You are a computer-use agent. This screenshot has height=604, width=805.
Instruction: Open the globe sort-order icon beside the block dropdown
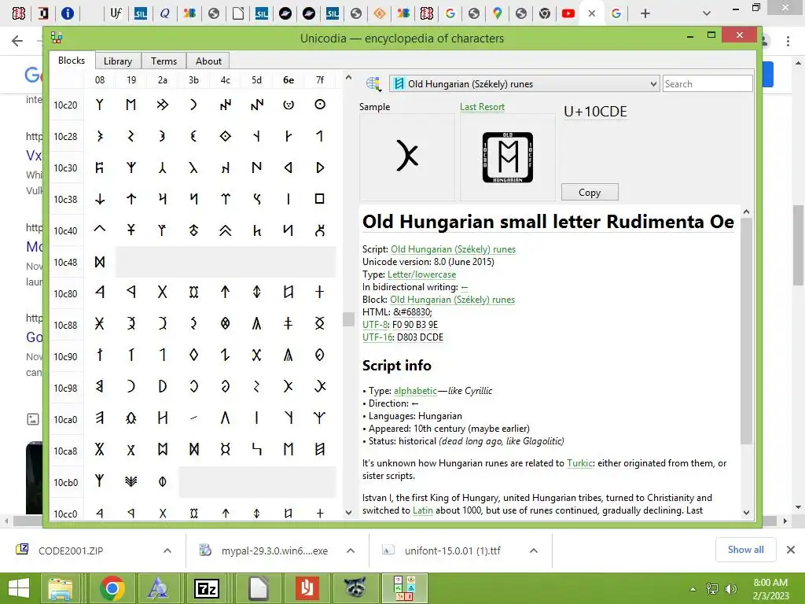[x=373, y=83]
